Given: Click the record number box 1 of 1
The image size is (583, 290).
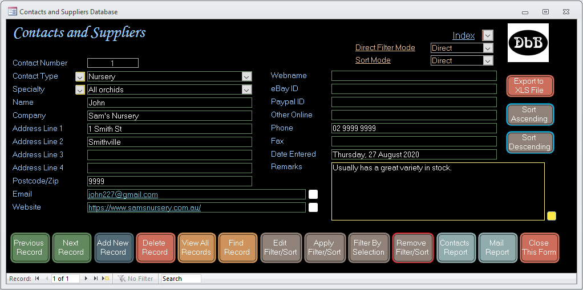Looking at the screenshot, I should (66, 279).
